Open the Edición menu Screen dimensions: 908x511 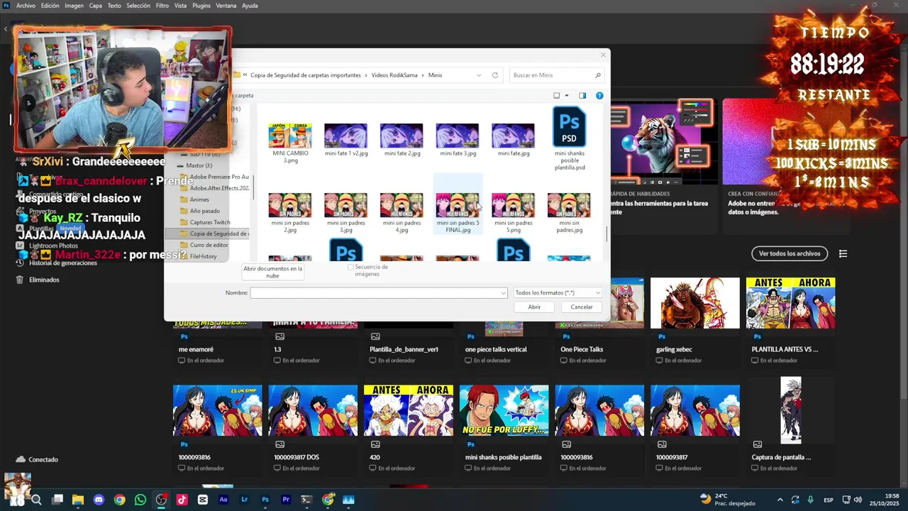[50, 6]
